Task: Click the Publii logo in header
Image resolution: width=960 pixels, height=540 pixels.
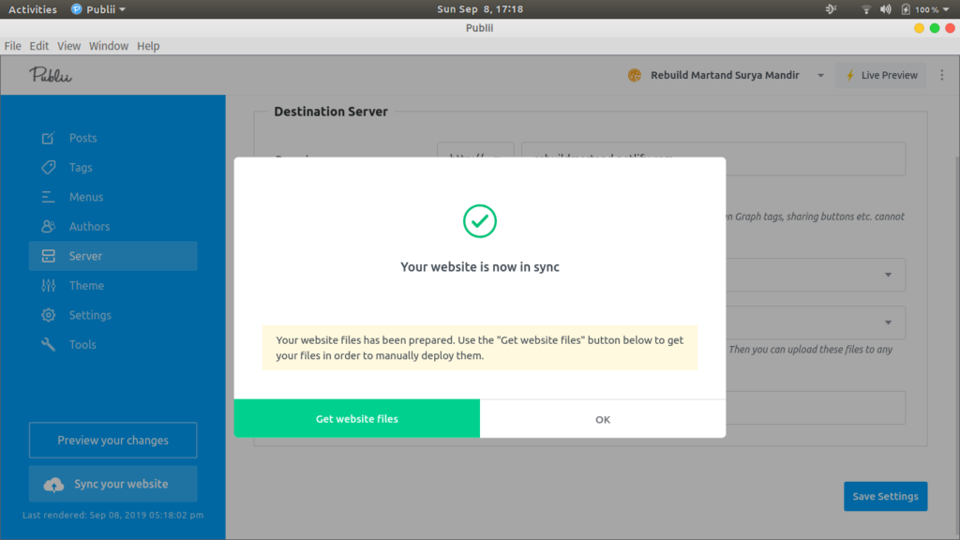Action: [51, 75]
